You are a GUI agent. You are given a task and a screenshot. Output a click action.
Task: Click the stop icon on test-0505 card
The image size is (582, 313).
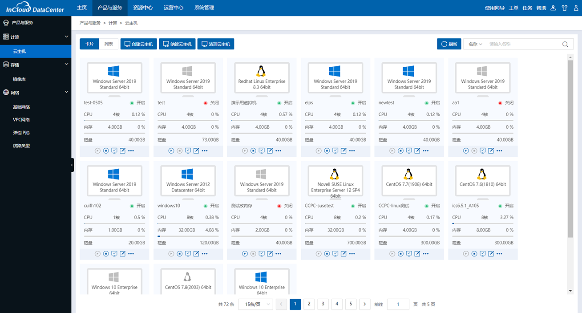click(x=106, y=151)
